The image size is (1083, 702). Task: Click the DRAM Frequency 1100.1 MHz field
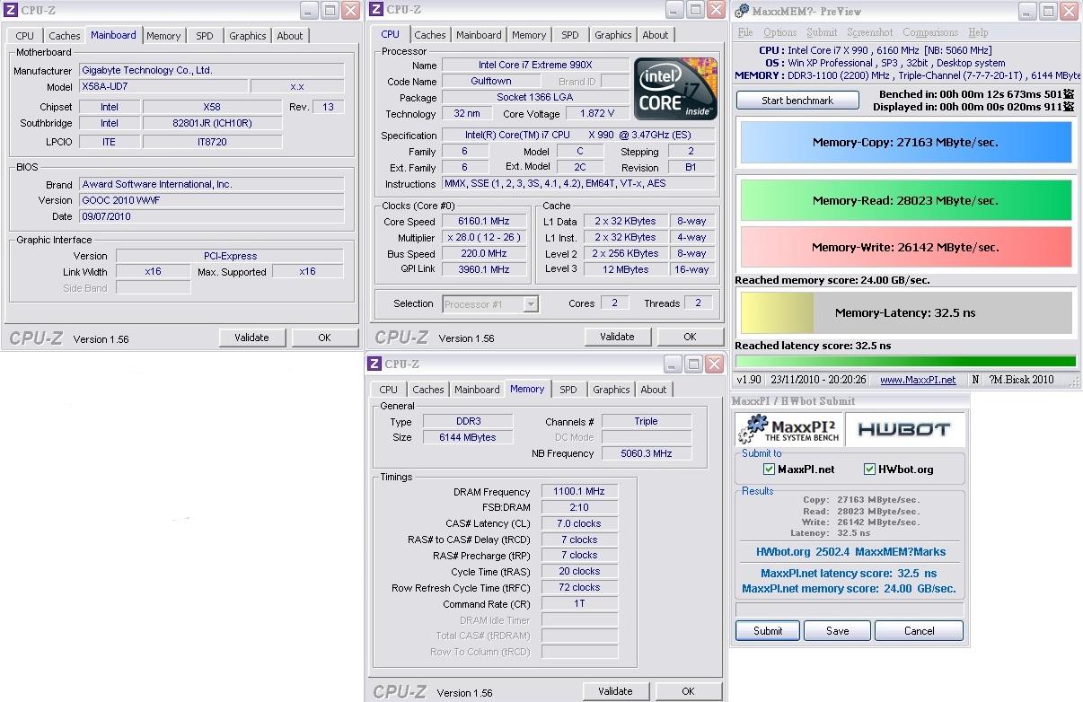(579, 491)
